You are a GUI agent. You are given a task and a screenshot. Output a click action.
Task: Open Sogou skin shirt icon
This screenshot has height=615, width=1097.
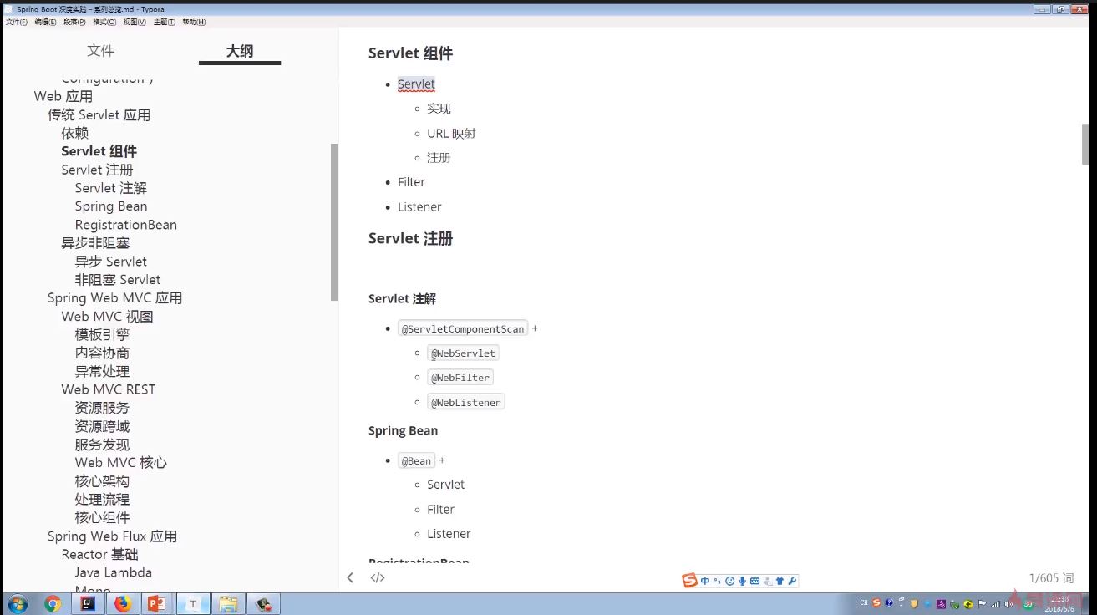780,581
